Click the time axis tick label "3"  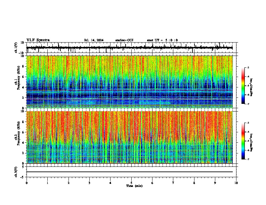(89, 183)
